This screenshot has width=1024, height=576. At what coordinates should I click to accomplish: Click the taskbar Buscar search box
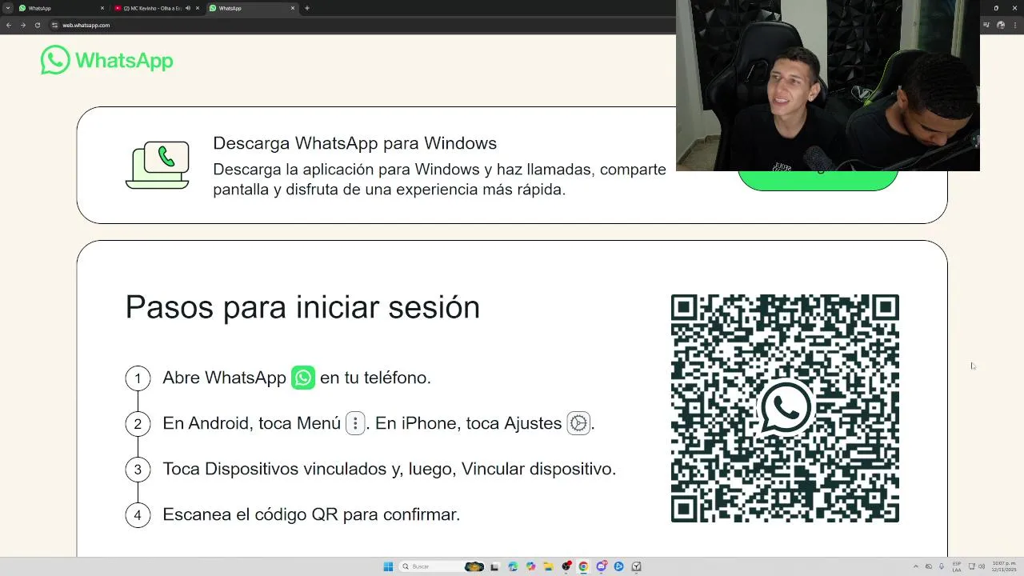pyautogui.click(x=442, y=566)
